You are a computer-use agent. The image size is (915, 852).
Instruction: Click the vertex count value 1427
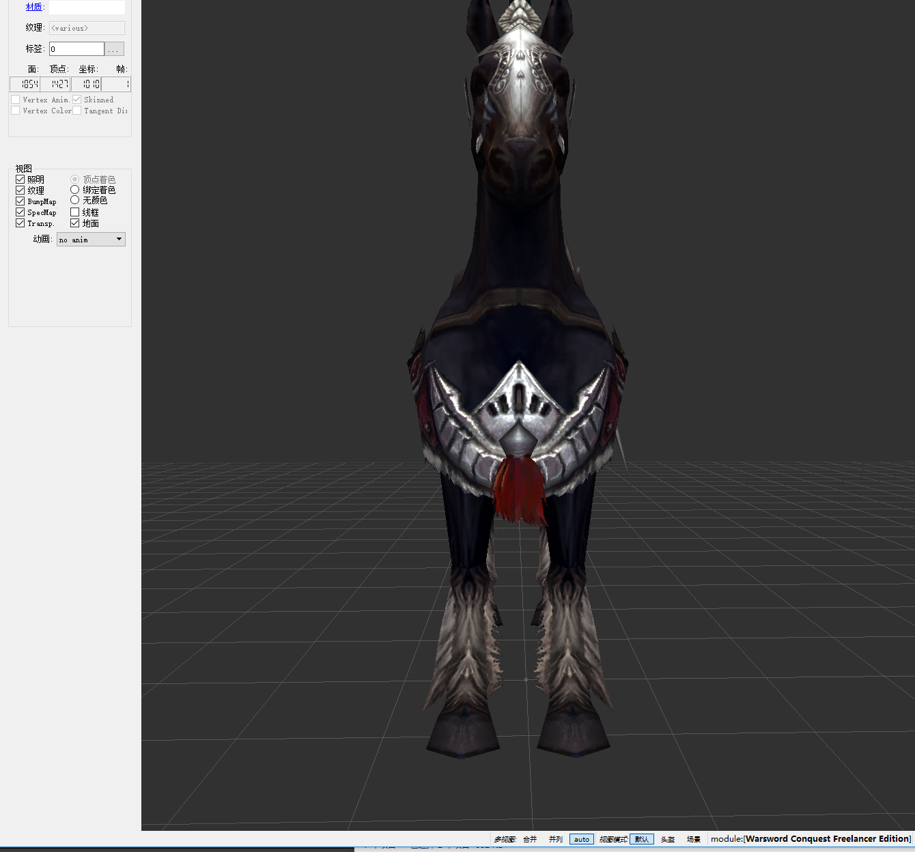55,84
